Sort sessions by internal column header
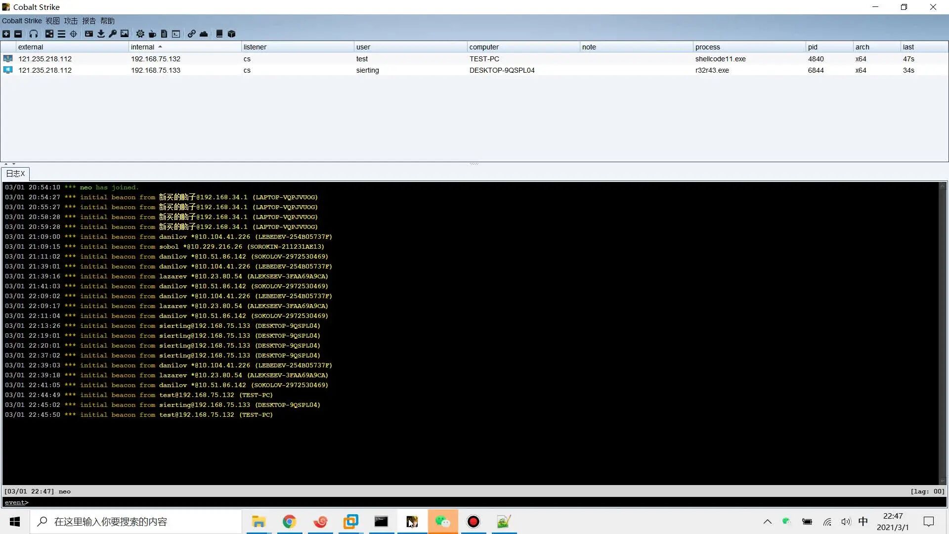Viewport: 949px width, 534px height. click(185, 47)
